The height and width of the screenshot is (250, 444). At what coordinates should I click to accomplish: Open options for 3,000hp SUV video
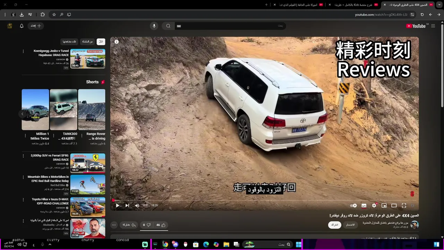[23, 156]
